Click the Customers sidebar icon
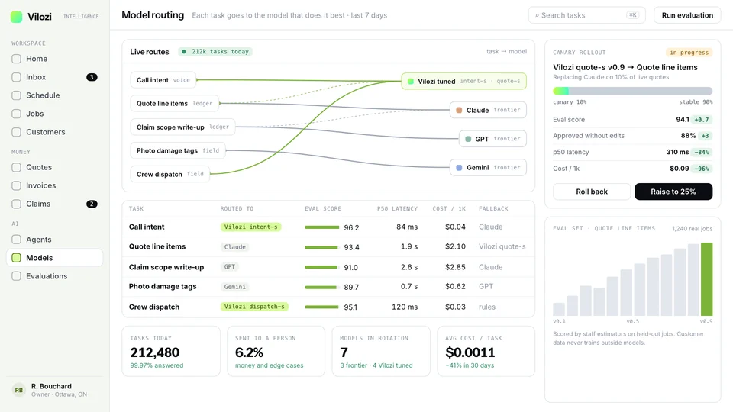733x412 pixels. [16, 132]
